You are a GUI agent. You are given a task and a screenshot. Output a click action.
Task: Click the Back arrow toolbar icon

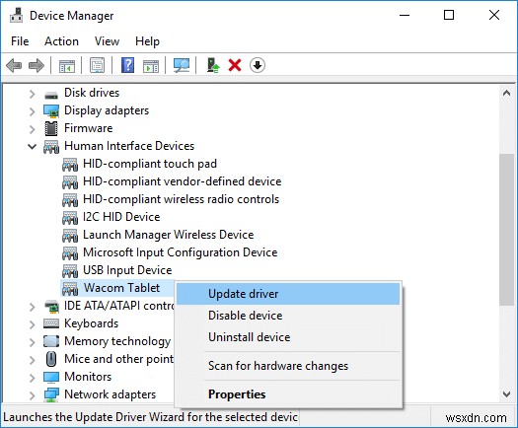click(x=14, y=65)
